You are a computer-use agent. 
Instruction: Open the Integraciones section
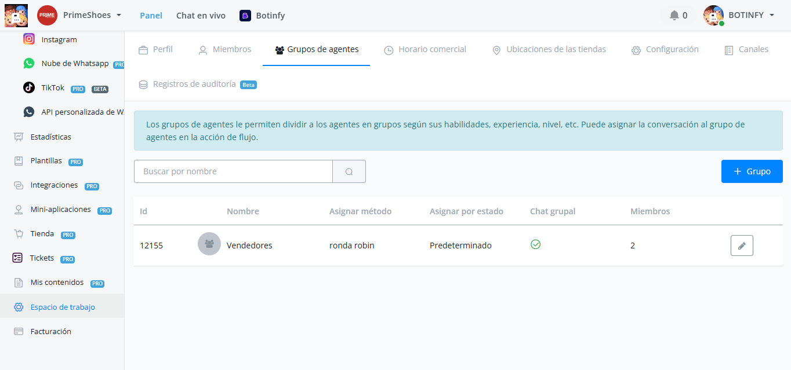(55, 185)
